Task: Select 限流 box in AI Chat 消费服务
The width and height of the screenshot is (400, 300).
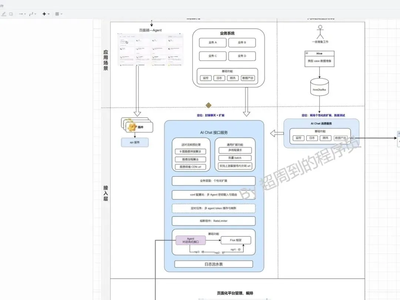Action: point(326,138)
